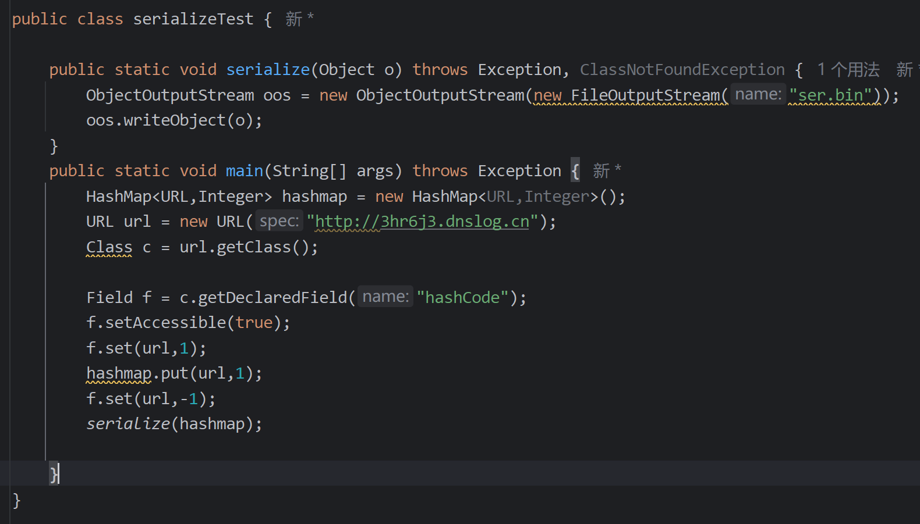Screen dimensions: 920x524
Task: Click the Field f variable declaration
Action: 119,298
